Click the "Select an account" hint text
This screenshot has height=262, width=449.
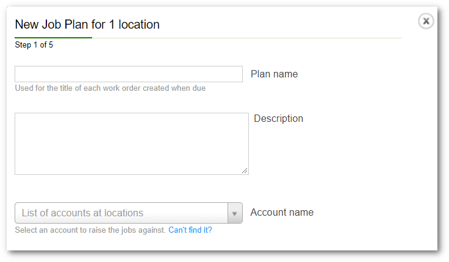click(x=90, y=230)
